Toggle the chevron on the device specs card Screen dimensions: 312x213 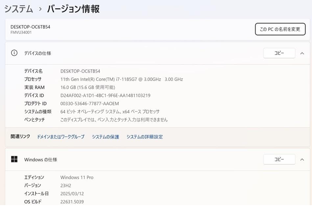point(302,53)
